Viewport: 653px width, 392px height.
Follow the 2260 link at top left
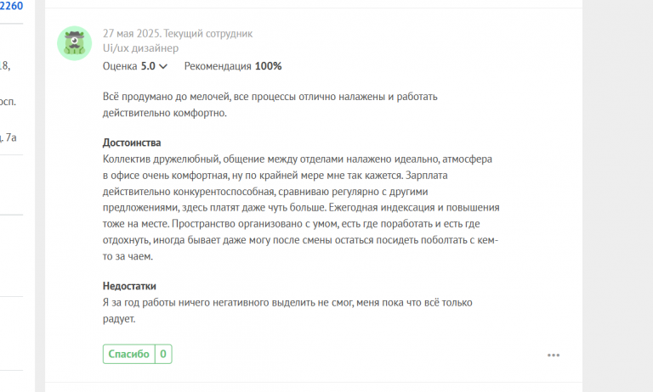12,6
